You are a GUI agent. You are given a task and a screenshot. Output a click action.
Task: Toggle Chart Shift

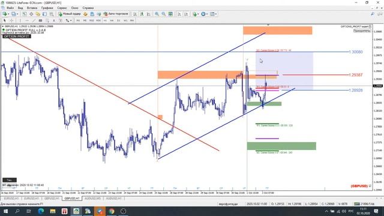click(186, 14)
